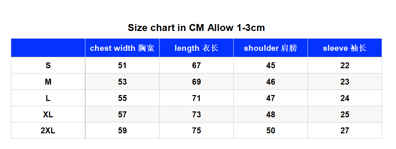Click the empty blue header cell

pyautogui.click(x=48, y=48)
